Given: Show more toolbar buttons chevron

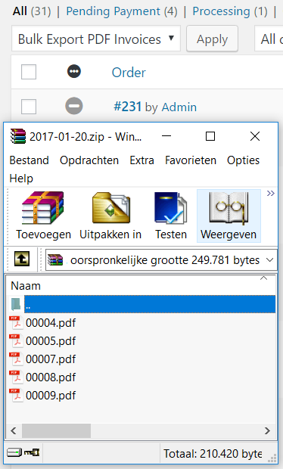Looking at the screenshot, I should pos(270,193).
